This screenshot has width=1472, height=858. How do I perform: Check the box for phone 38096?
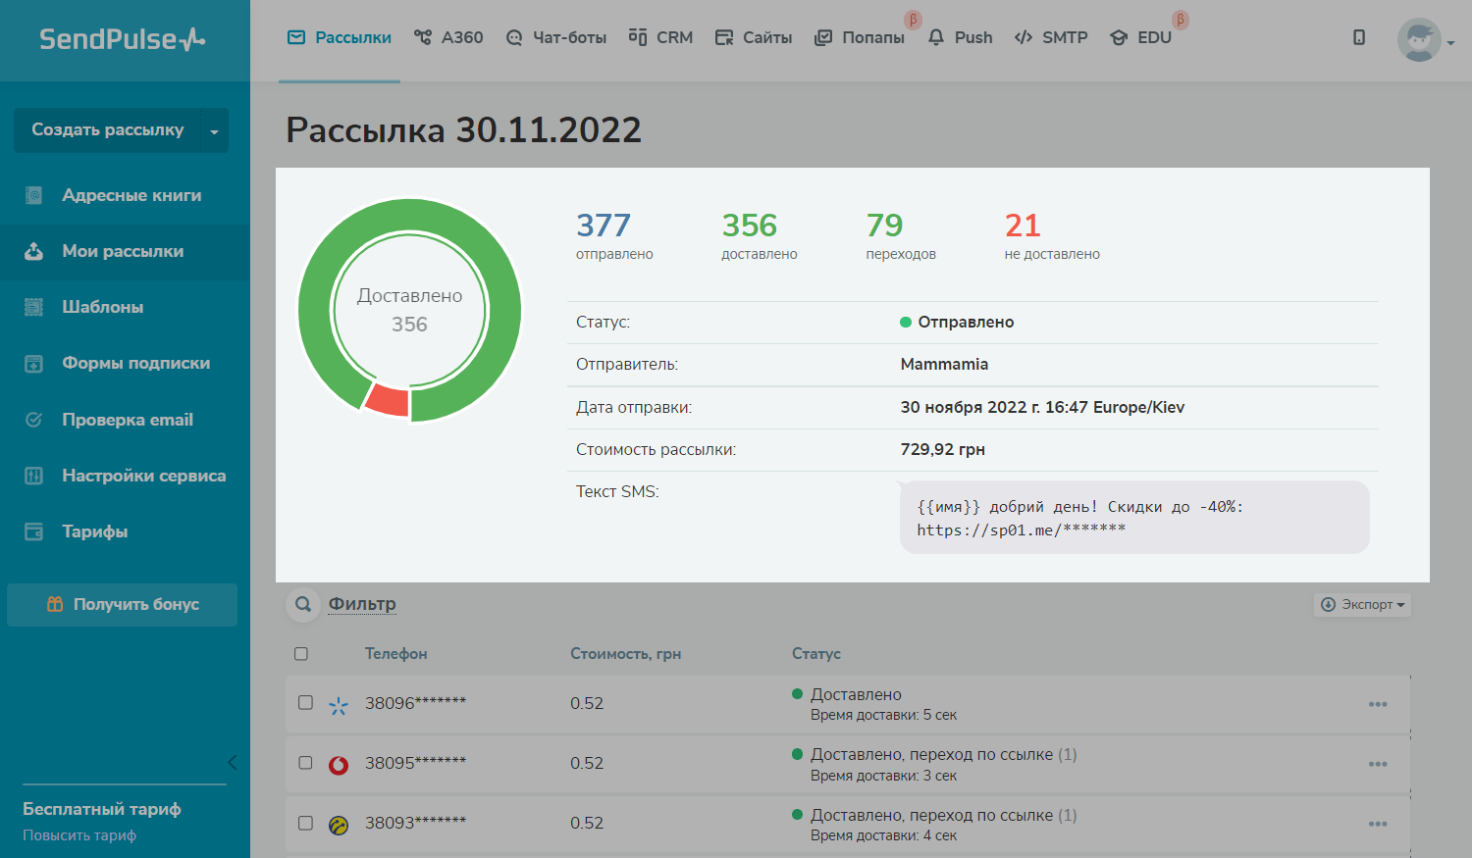(305, 703)
